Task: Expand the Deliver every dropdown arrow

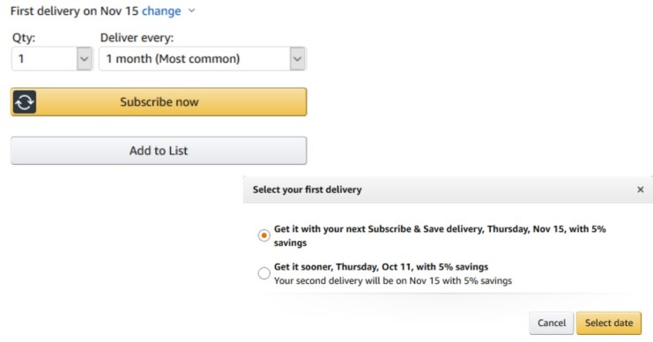Action: click(297, 59)
